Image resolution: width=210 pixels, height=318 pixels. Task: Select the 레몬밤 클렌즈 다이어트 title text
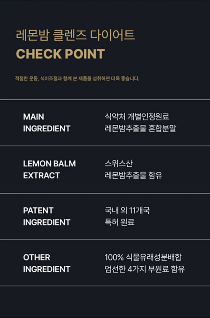pos(75,35)
